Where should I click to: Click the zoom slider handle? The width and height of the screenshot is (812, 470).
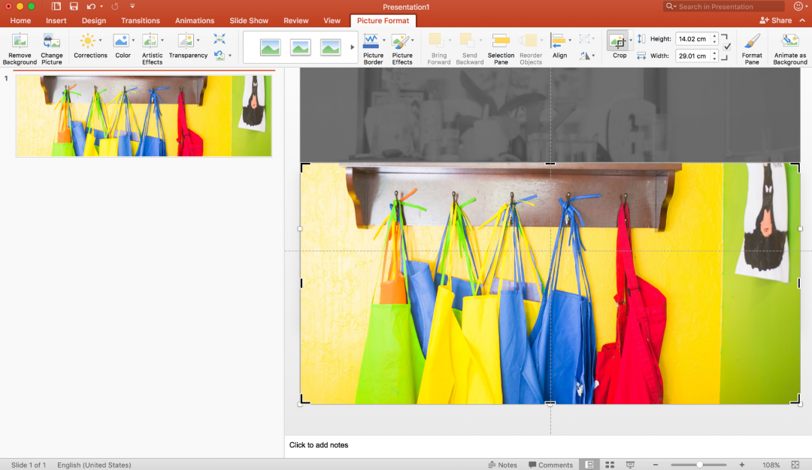[699, 465]
